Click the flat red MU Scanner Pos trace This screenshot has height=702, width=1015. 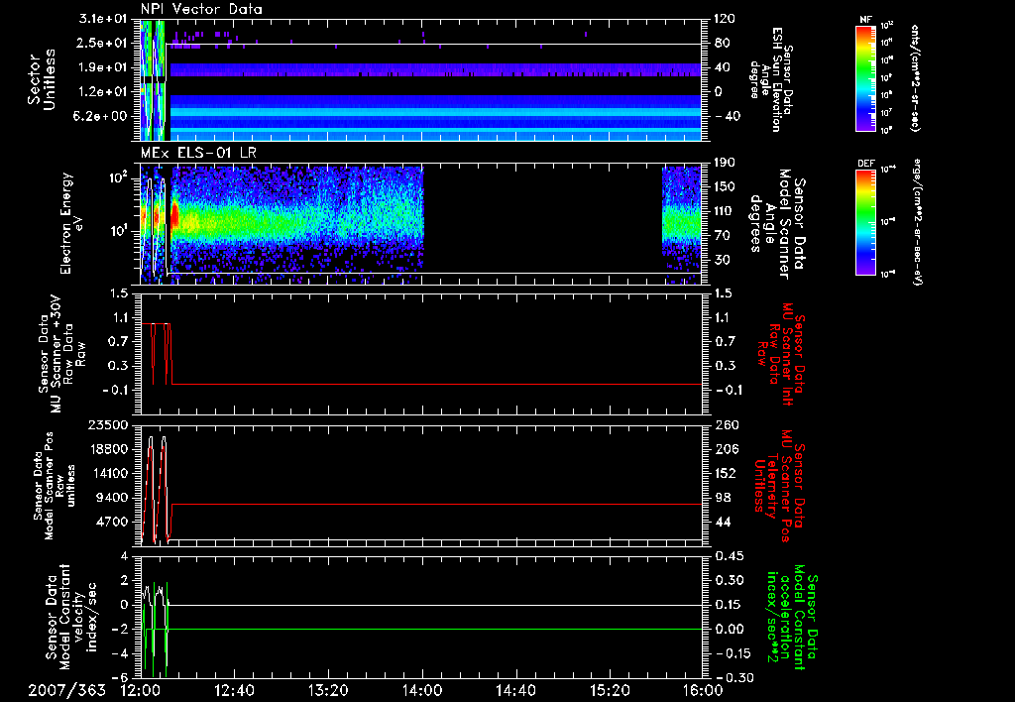tap(437, 504)
